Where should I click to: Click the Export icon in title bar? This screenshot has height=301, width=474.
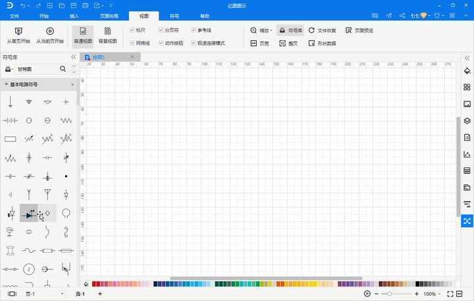[97, 6]
